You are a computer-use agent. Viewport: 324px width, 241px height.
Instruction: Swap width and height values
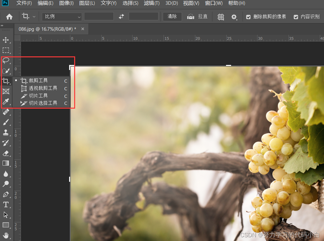[121, 16]
